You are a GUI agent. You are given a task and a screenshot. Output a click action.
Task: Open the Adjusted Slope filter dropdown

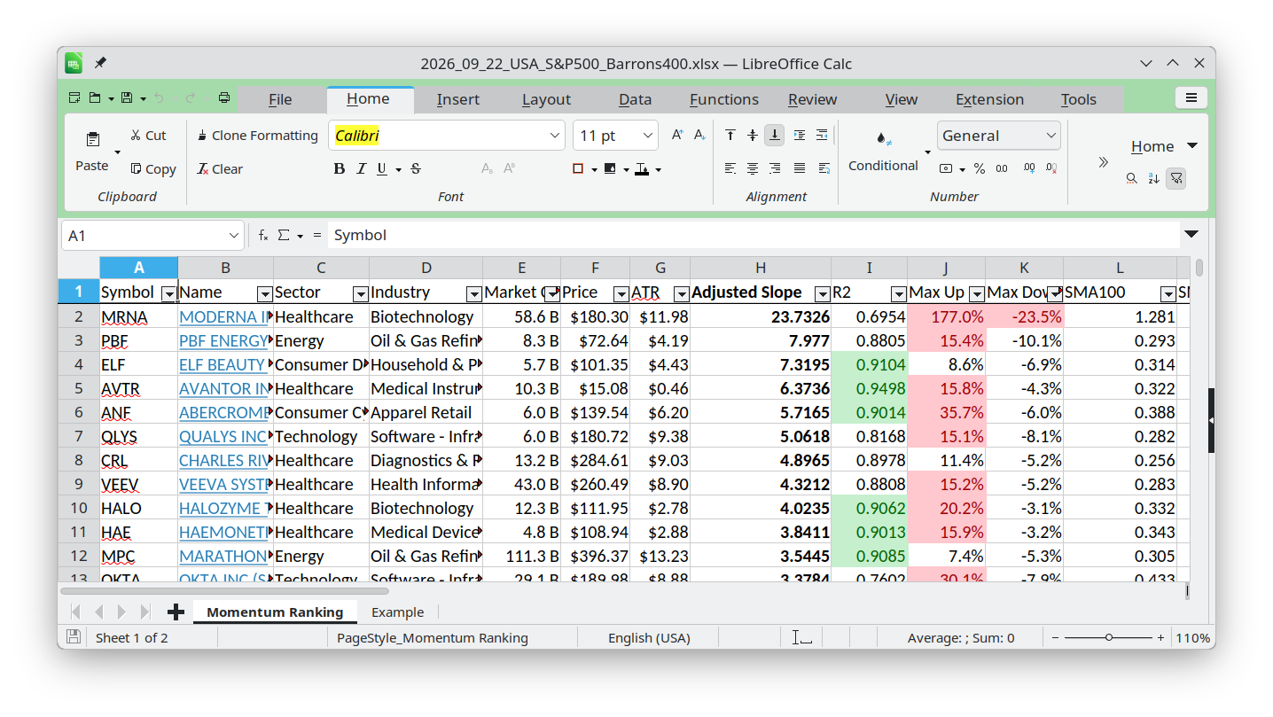coord(822,293)
